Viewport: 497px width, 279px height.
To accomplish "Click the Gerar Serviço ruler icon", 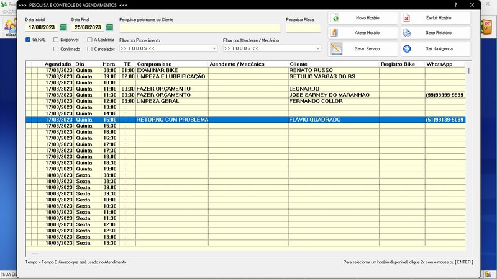I will [336, 49].
